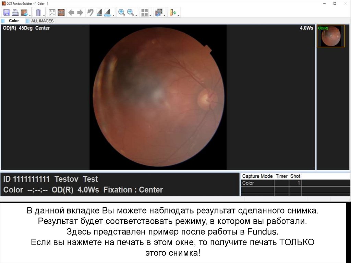351x263 pixels.
Task: Click the export image icon
Action: click(x=24, y=13)
